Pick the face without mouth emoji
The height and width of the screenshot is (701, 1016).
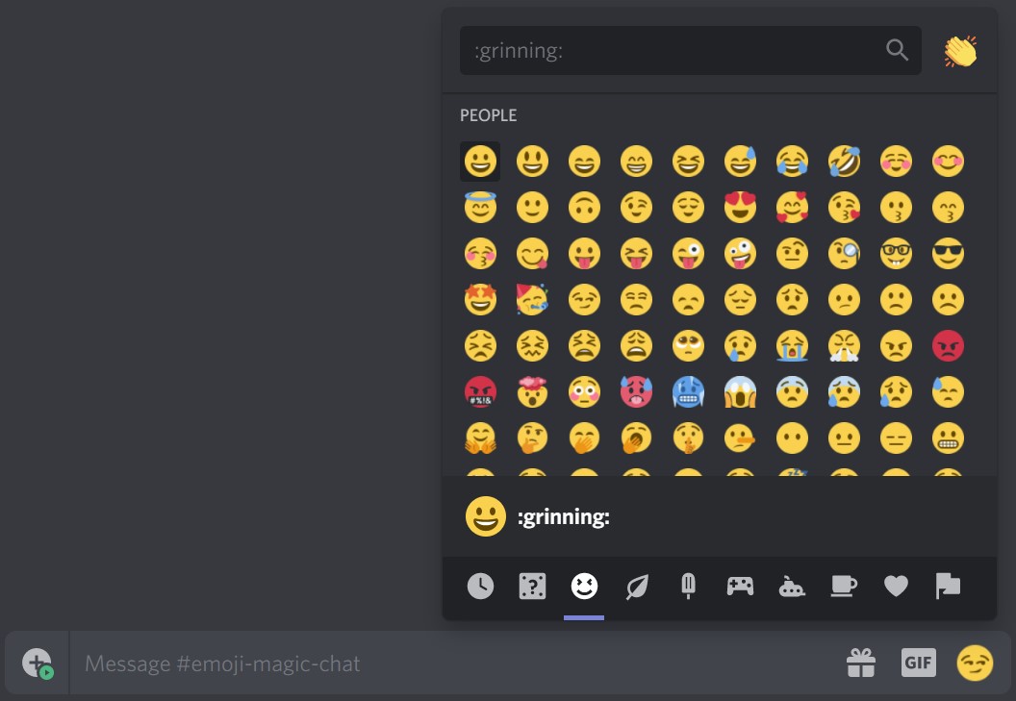click(x=792, y=438)
